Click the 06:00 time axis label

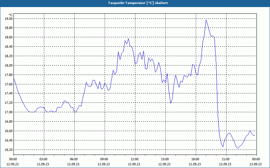[74, 159]
